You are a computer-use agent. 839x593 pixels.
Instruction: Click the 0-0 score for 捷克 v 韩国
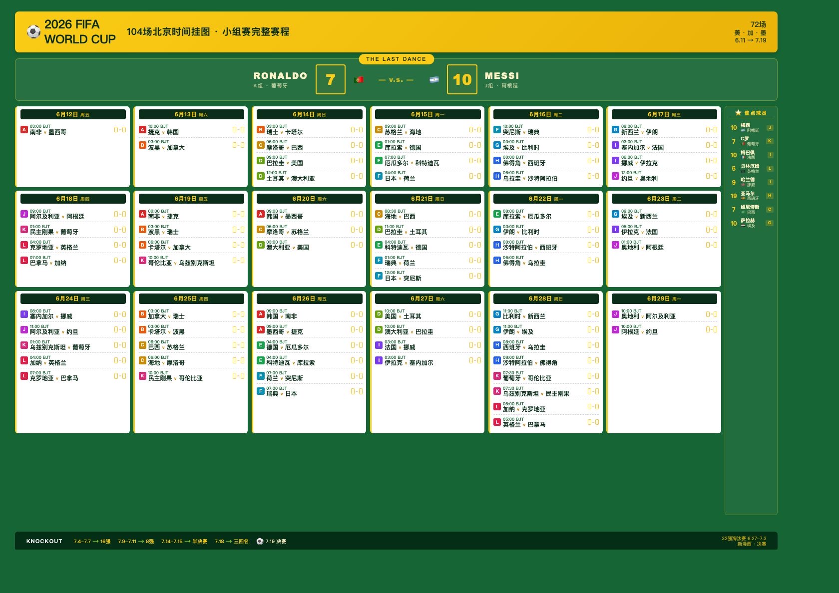[238, 130]
